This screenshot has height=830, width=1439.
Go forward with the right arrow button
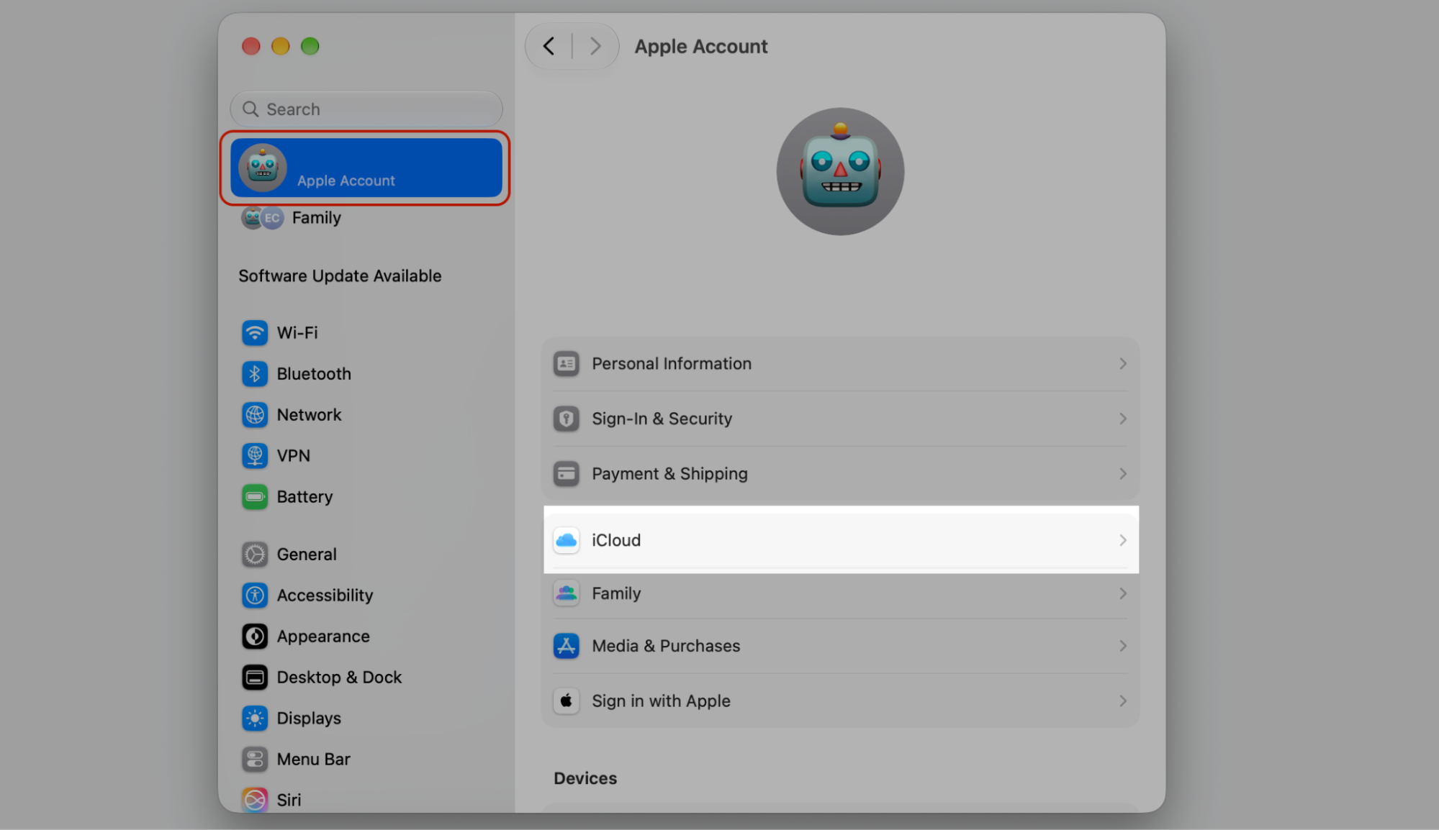click(x=595, y=47)
